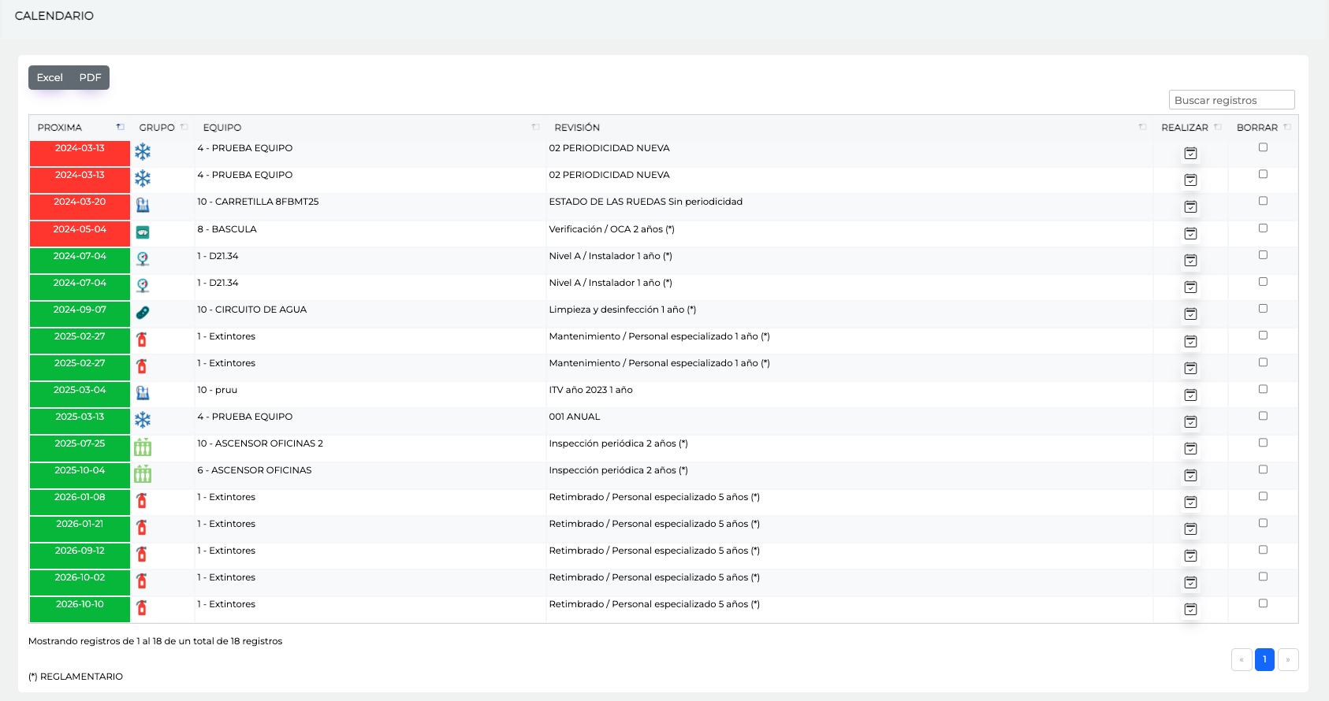Click realizar icon for ASCENSOR OFICINAS 2 row
This screenshot has height=701, width=1329.
(x=1190, y=448)
